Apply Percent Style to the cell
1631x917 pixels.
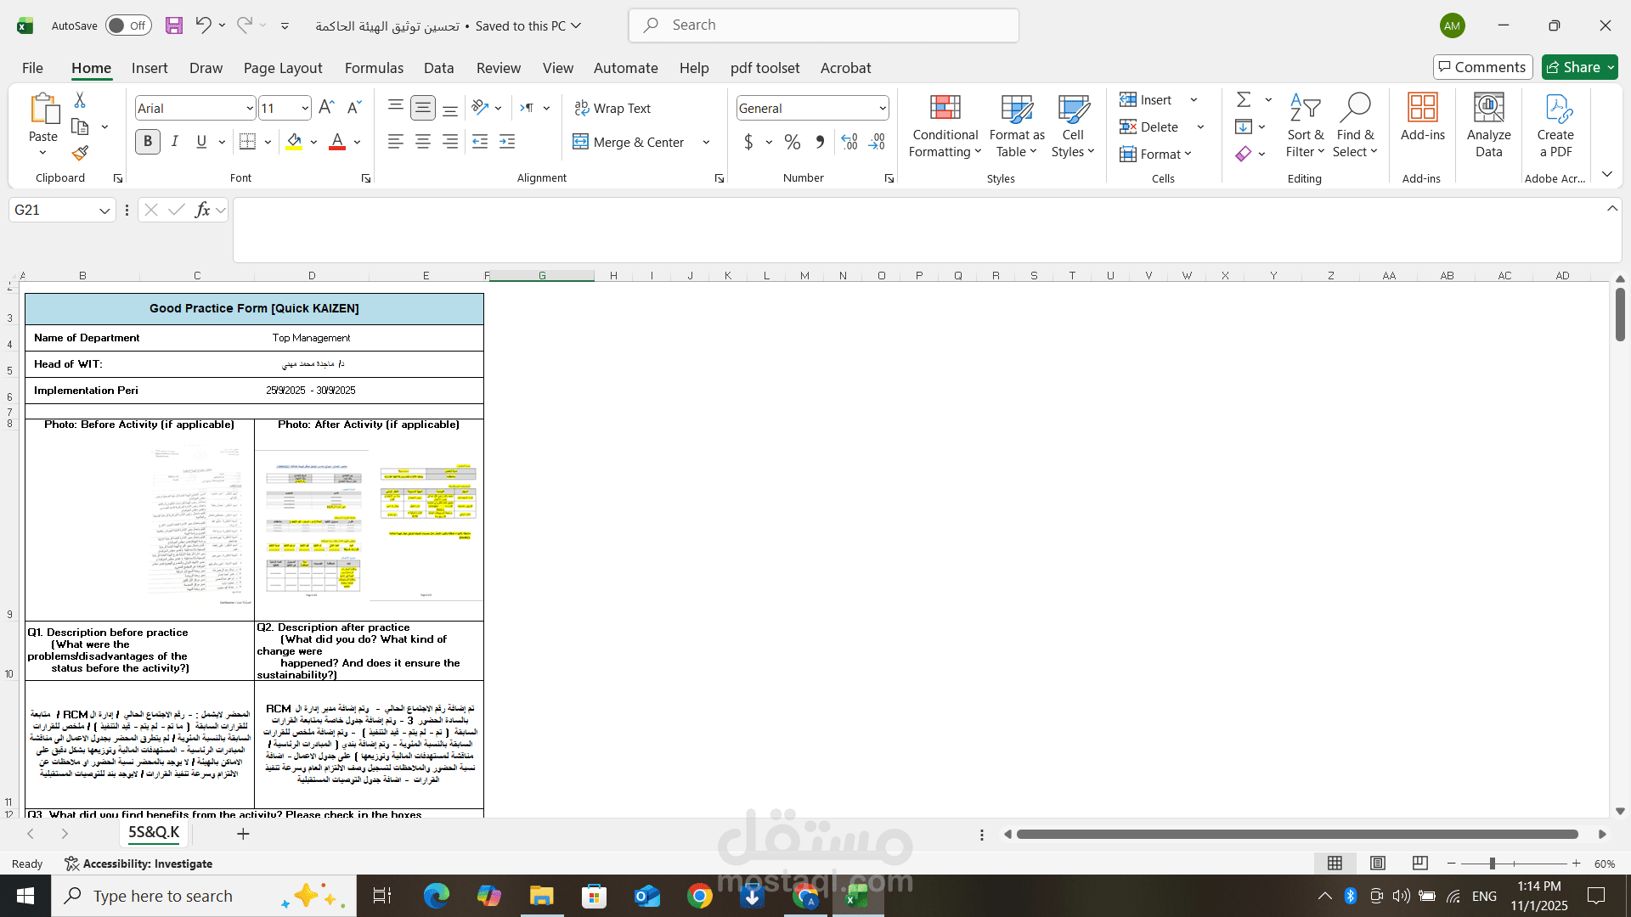(x=793, y=142)
